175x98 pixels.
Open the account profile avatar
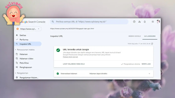tap(158, 22)
